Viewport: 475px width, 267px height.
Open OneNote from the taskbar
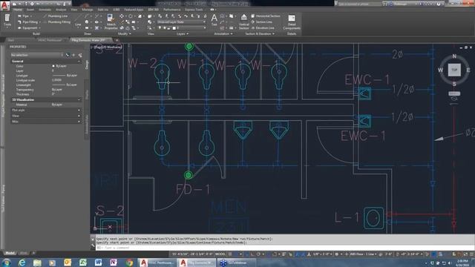(114, 263)
